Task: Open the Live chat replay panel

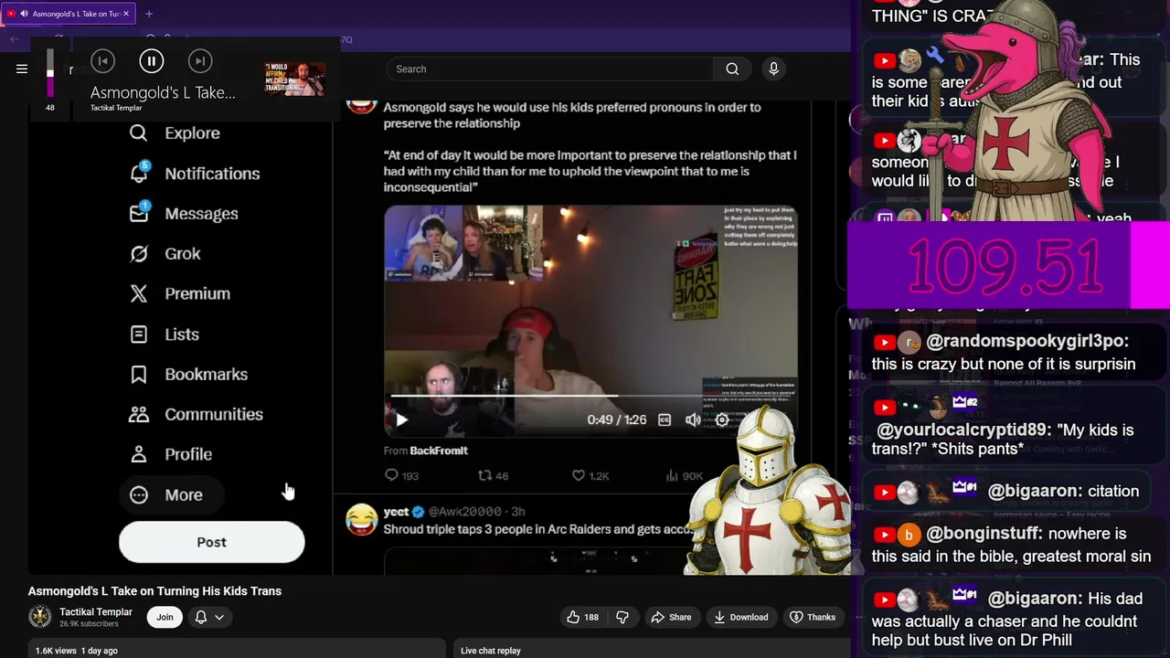Action: click(491, 651)
